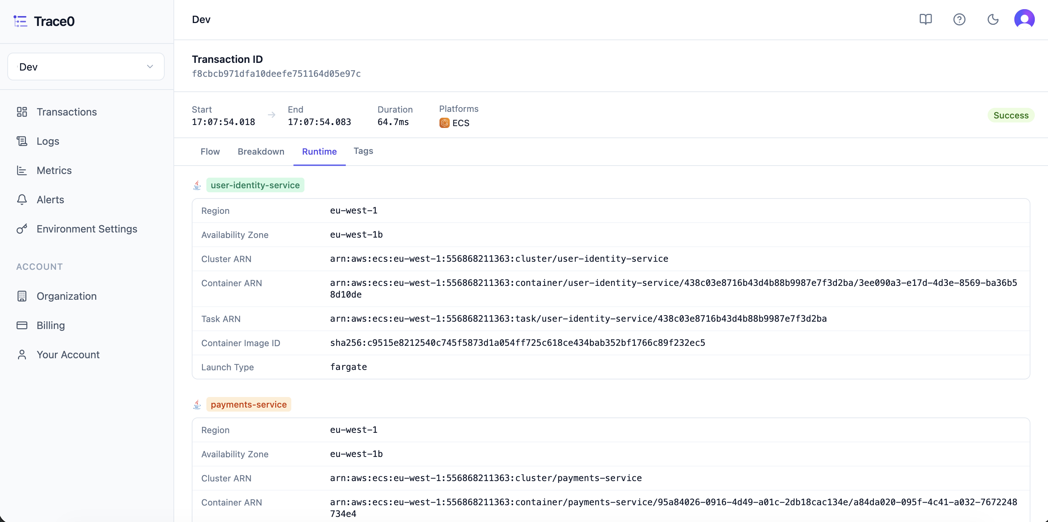Screen dimensions: 1048x522
Task: Click the Metrics chart icon
Action: (x=22, y=170)
